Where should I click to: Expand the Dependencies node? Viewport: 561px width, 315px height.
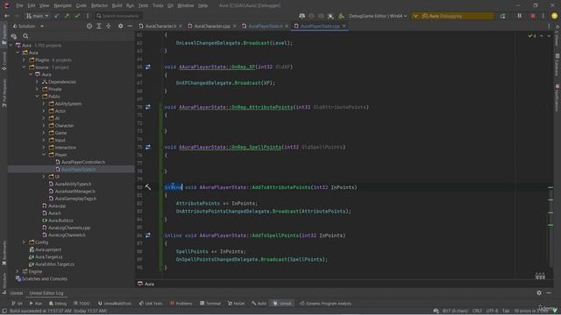click(x=37, y=81)
